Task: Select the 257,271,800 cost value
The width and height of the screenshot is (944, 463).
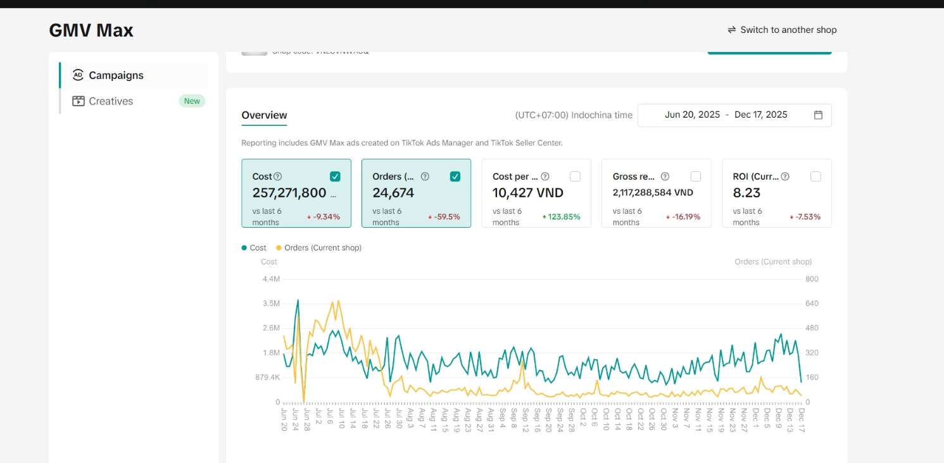Action: pyautogui.click(x=289, y=193)
